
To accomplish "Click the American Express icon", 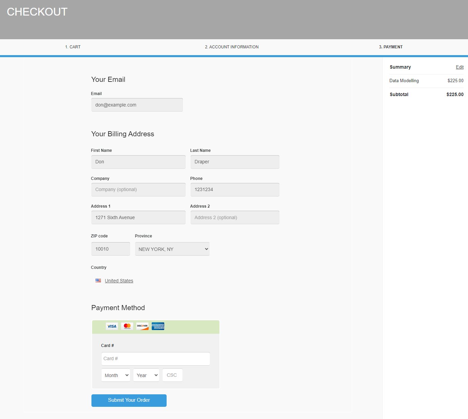I will (158, 326).
